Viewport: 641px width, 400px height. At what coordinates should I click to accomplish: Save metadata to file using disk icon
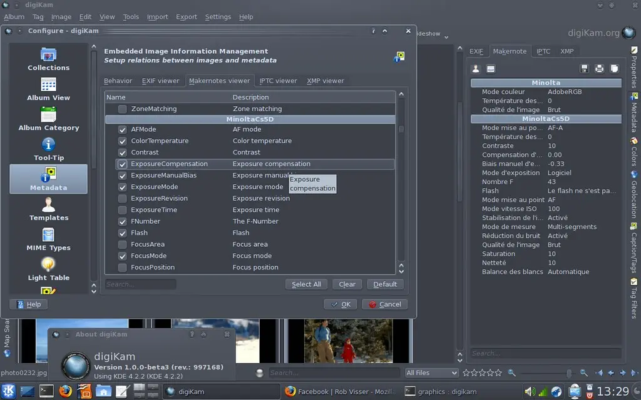[585, 69]
